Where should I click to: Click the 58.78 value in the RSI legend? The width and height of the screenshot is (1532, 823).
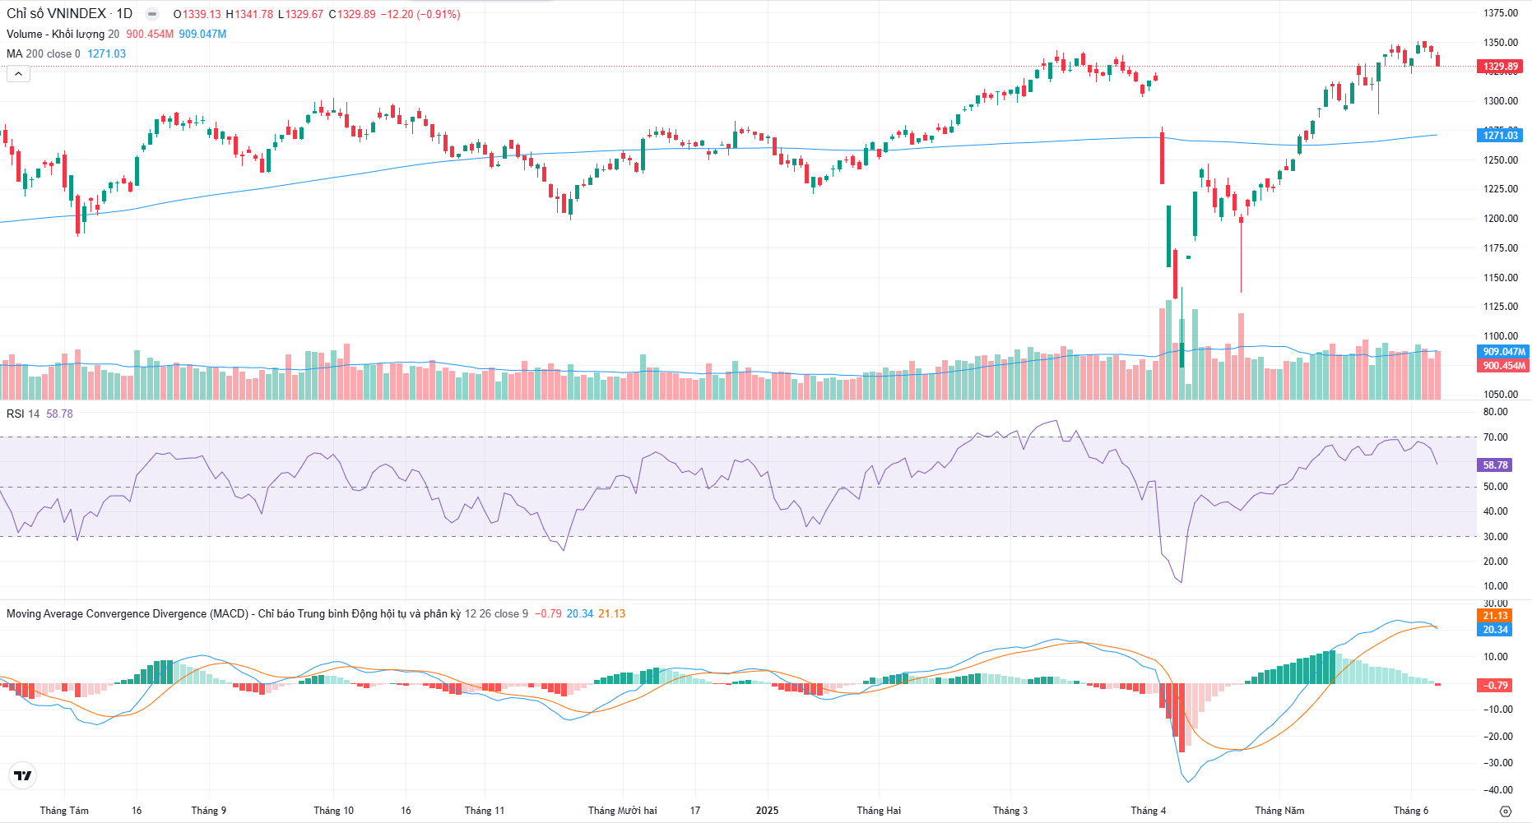click(x=59, y=414)
